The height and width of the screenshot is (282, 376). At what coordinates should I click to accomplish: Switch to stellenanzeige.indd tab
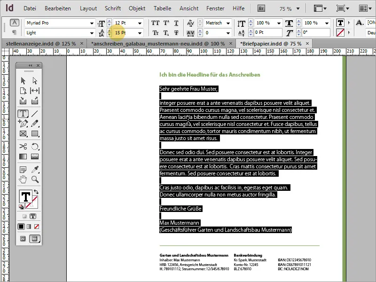click(x=41, y=44)
